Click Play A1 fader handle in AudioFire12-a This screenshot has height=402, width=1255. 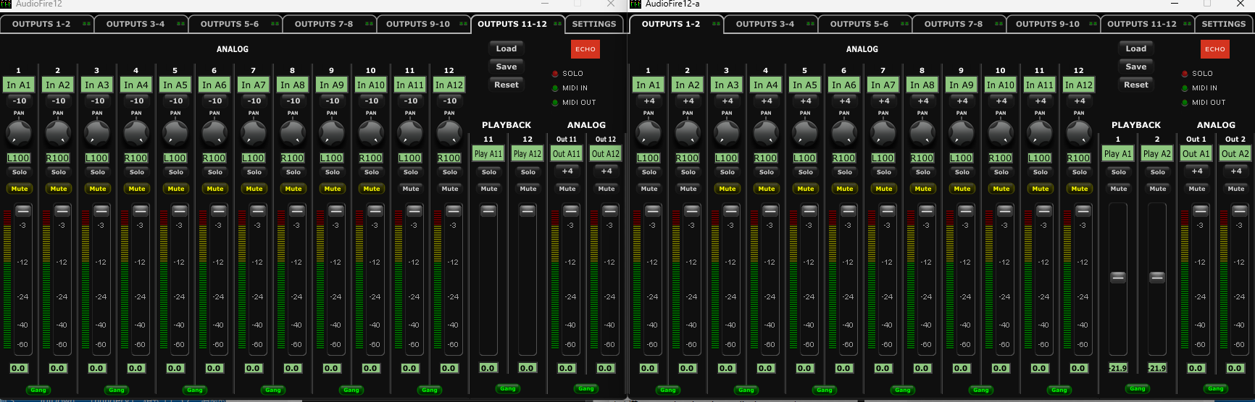1118,277
